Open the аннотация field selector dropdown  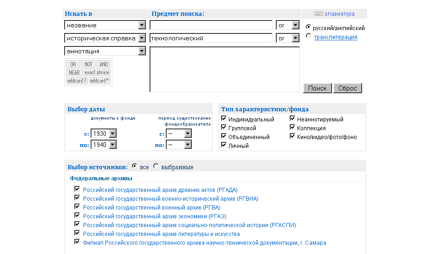click(142, 51)
